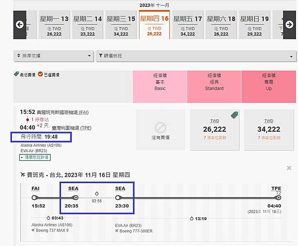298x246 pixels.
Task: Click the plane icon beside Boeing 737 MAX 9
Action: click(x=33, y=230)
